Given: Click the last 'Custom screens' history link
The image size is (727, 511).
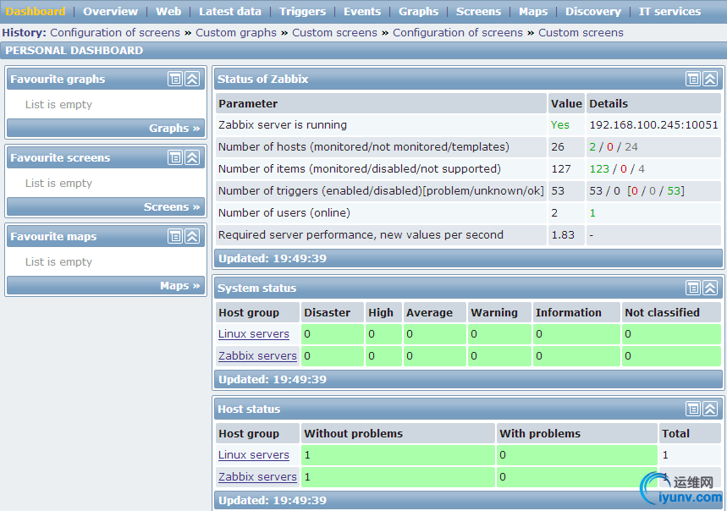Looking at the screenshot, I should (581, 33).
